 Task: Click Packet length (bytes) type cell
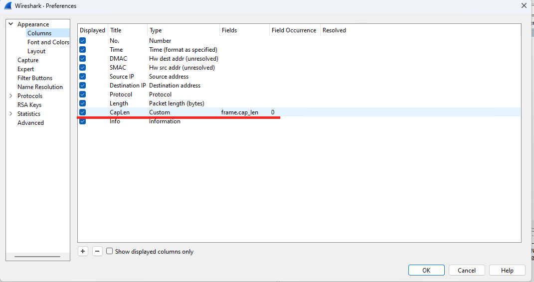click(177, 103)
